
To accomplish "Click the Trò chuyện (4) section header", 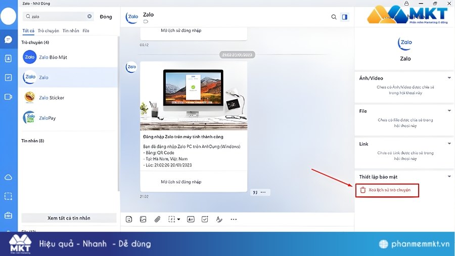I will 35,42.
